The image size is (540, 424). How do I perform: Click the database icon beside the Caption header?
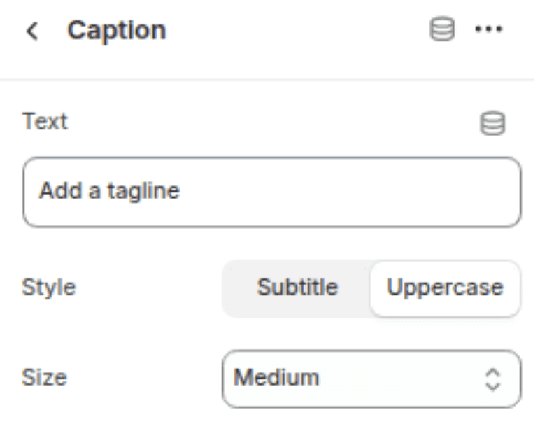click(x=442, y=30)
